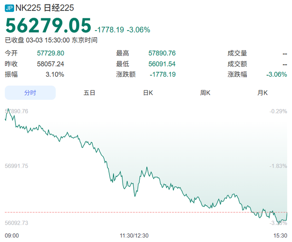Click the current price 56279.05

point(48,25)
